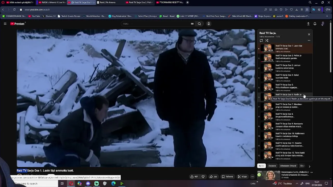333x187 pixels.
Task: Reload the current page
Action: pyautogui.click(x=14, y=10)
